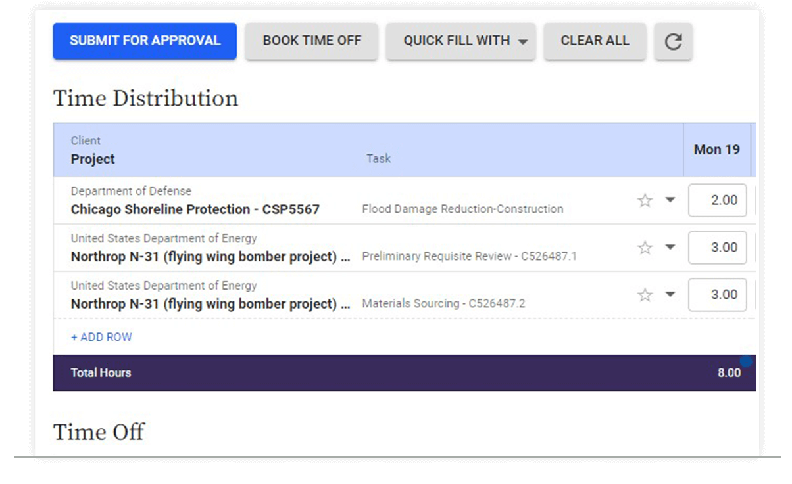Screen dimensions: 792x484
Task: Click Chicago Shoreline Protection - CSP5567 project name
Action: coord(195,209)
